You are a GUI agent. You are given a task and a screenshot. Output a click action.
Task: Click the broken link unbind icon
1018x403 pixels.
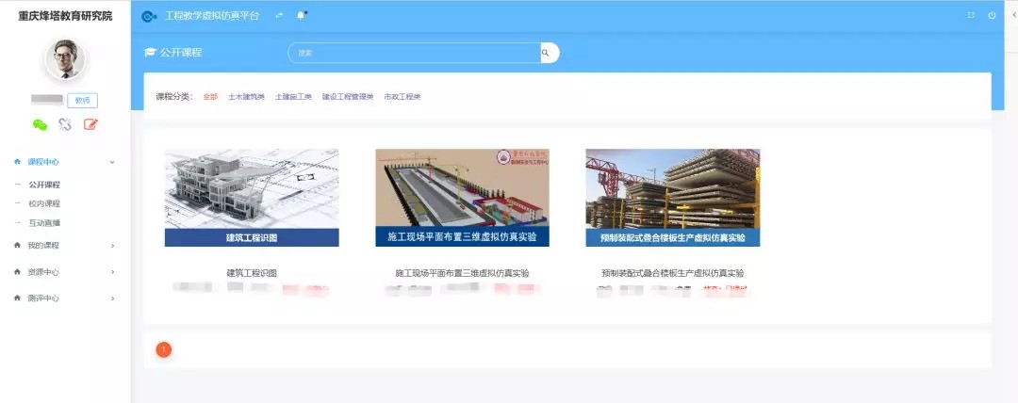[x=65, y=124]
